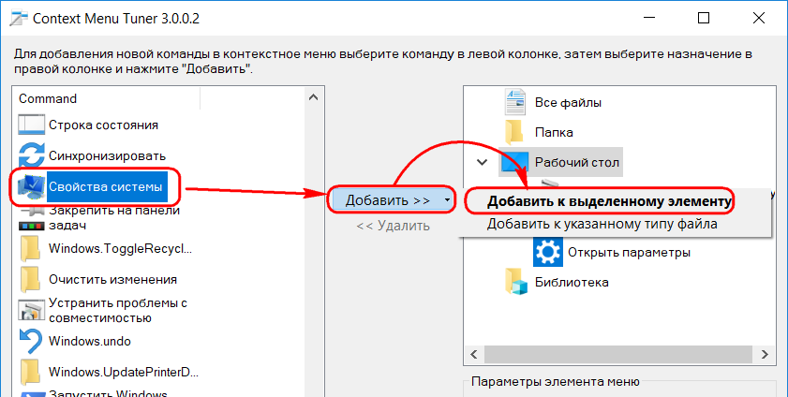Click the 'Устранить проблемы с совместимостью' icon
This screenshot has width=788, height=397.
click(31, 310)
